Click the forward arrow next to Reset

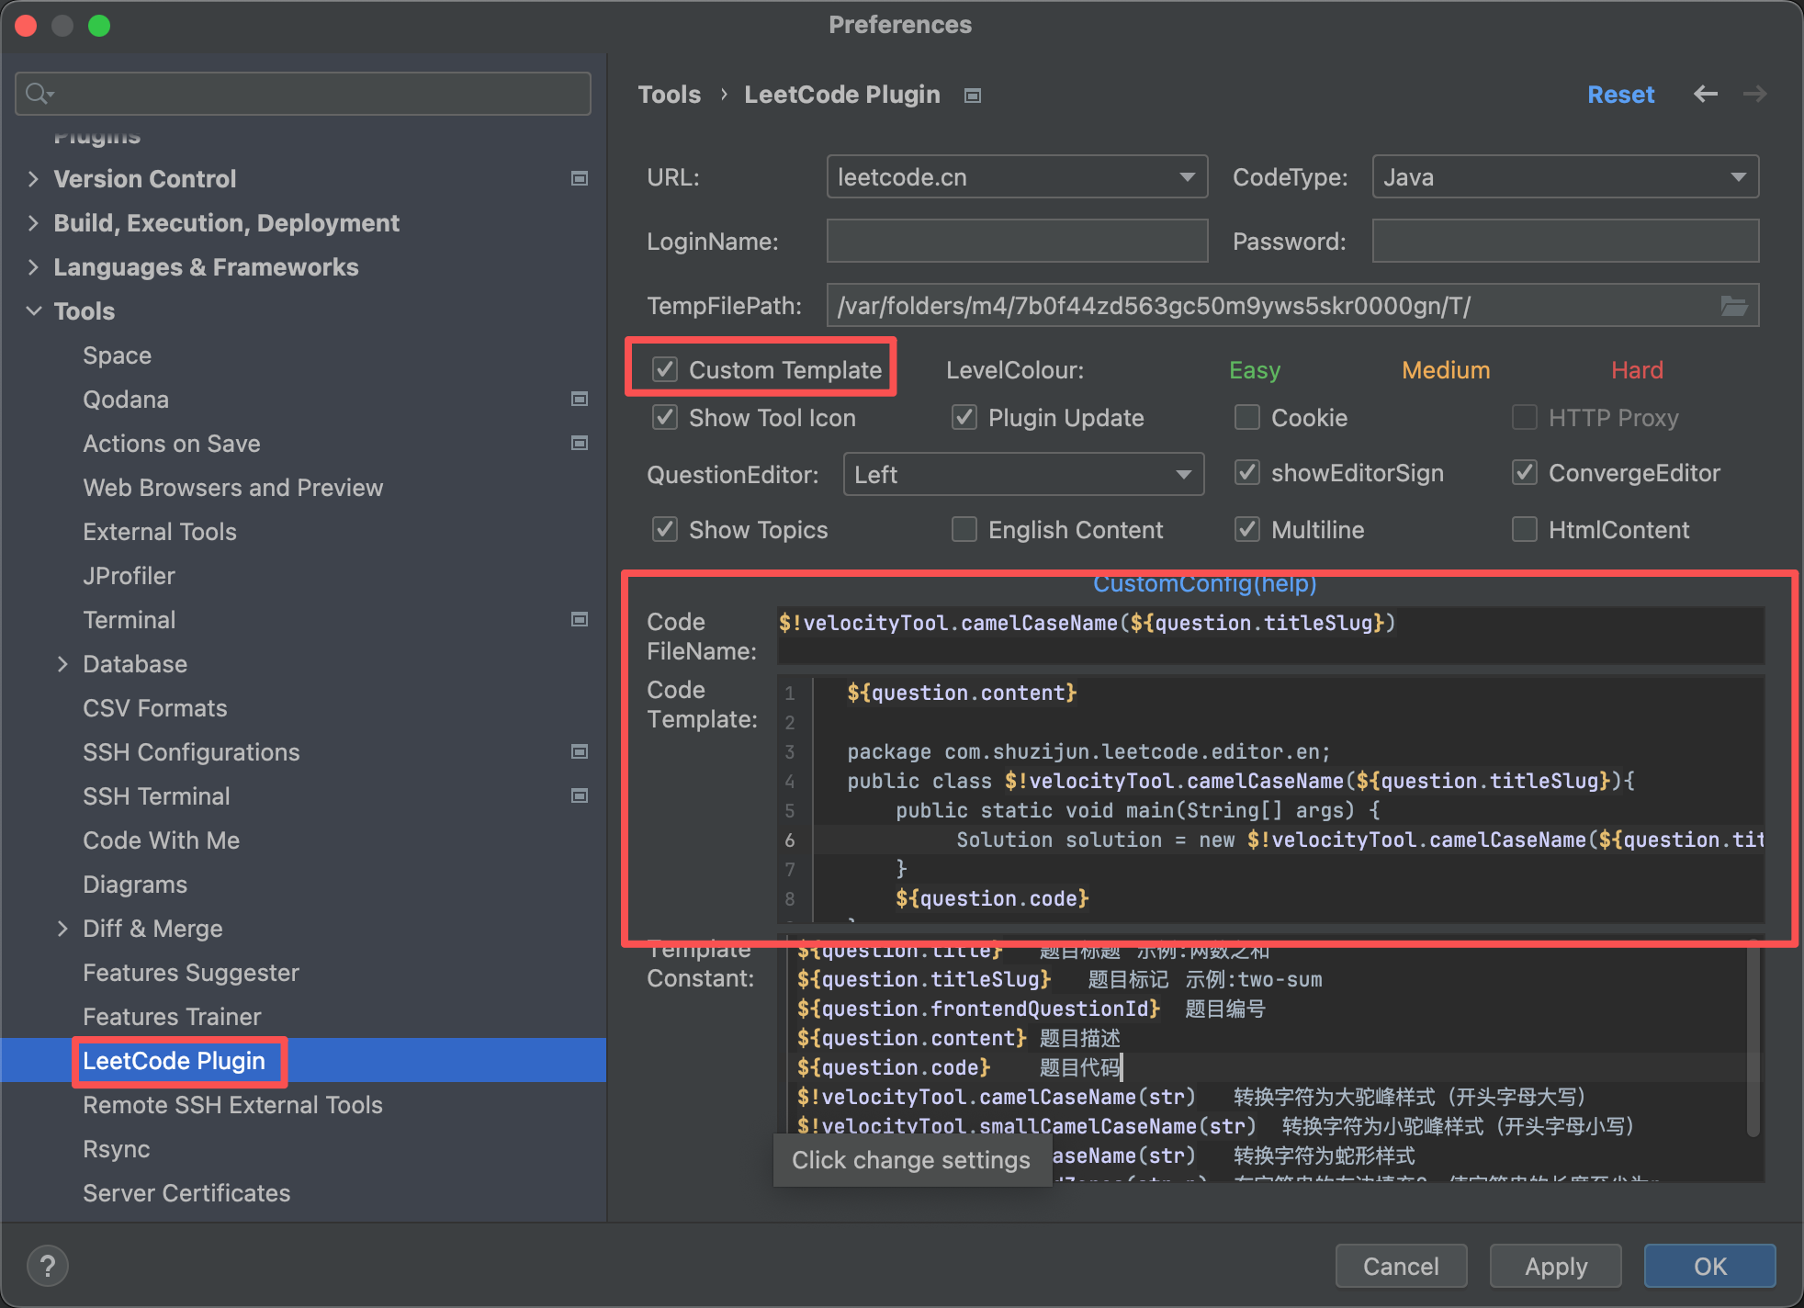click(x=1754, y=94)
